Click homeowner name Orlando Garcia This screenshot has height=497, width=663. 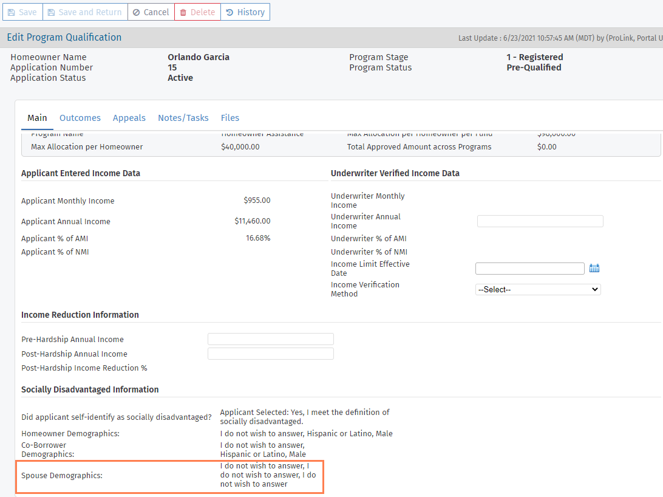coord(199,57)
